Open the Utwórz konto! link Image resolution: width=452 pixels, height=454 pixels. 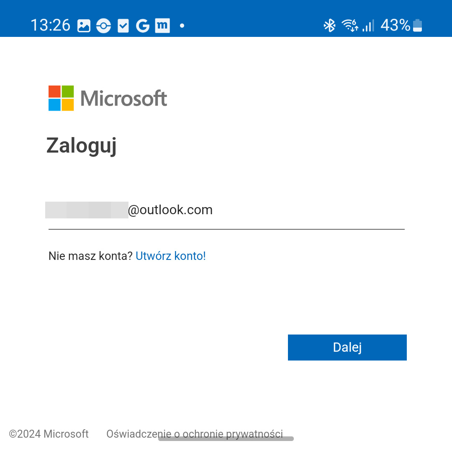pyautogui.click(x=170, y=256)
